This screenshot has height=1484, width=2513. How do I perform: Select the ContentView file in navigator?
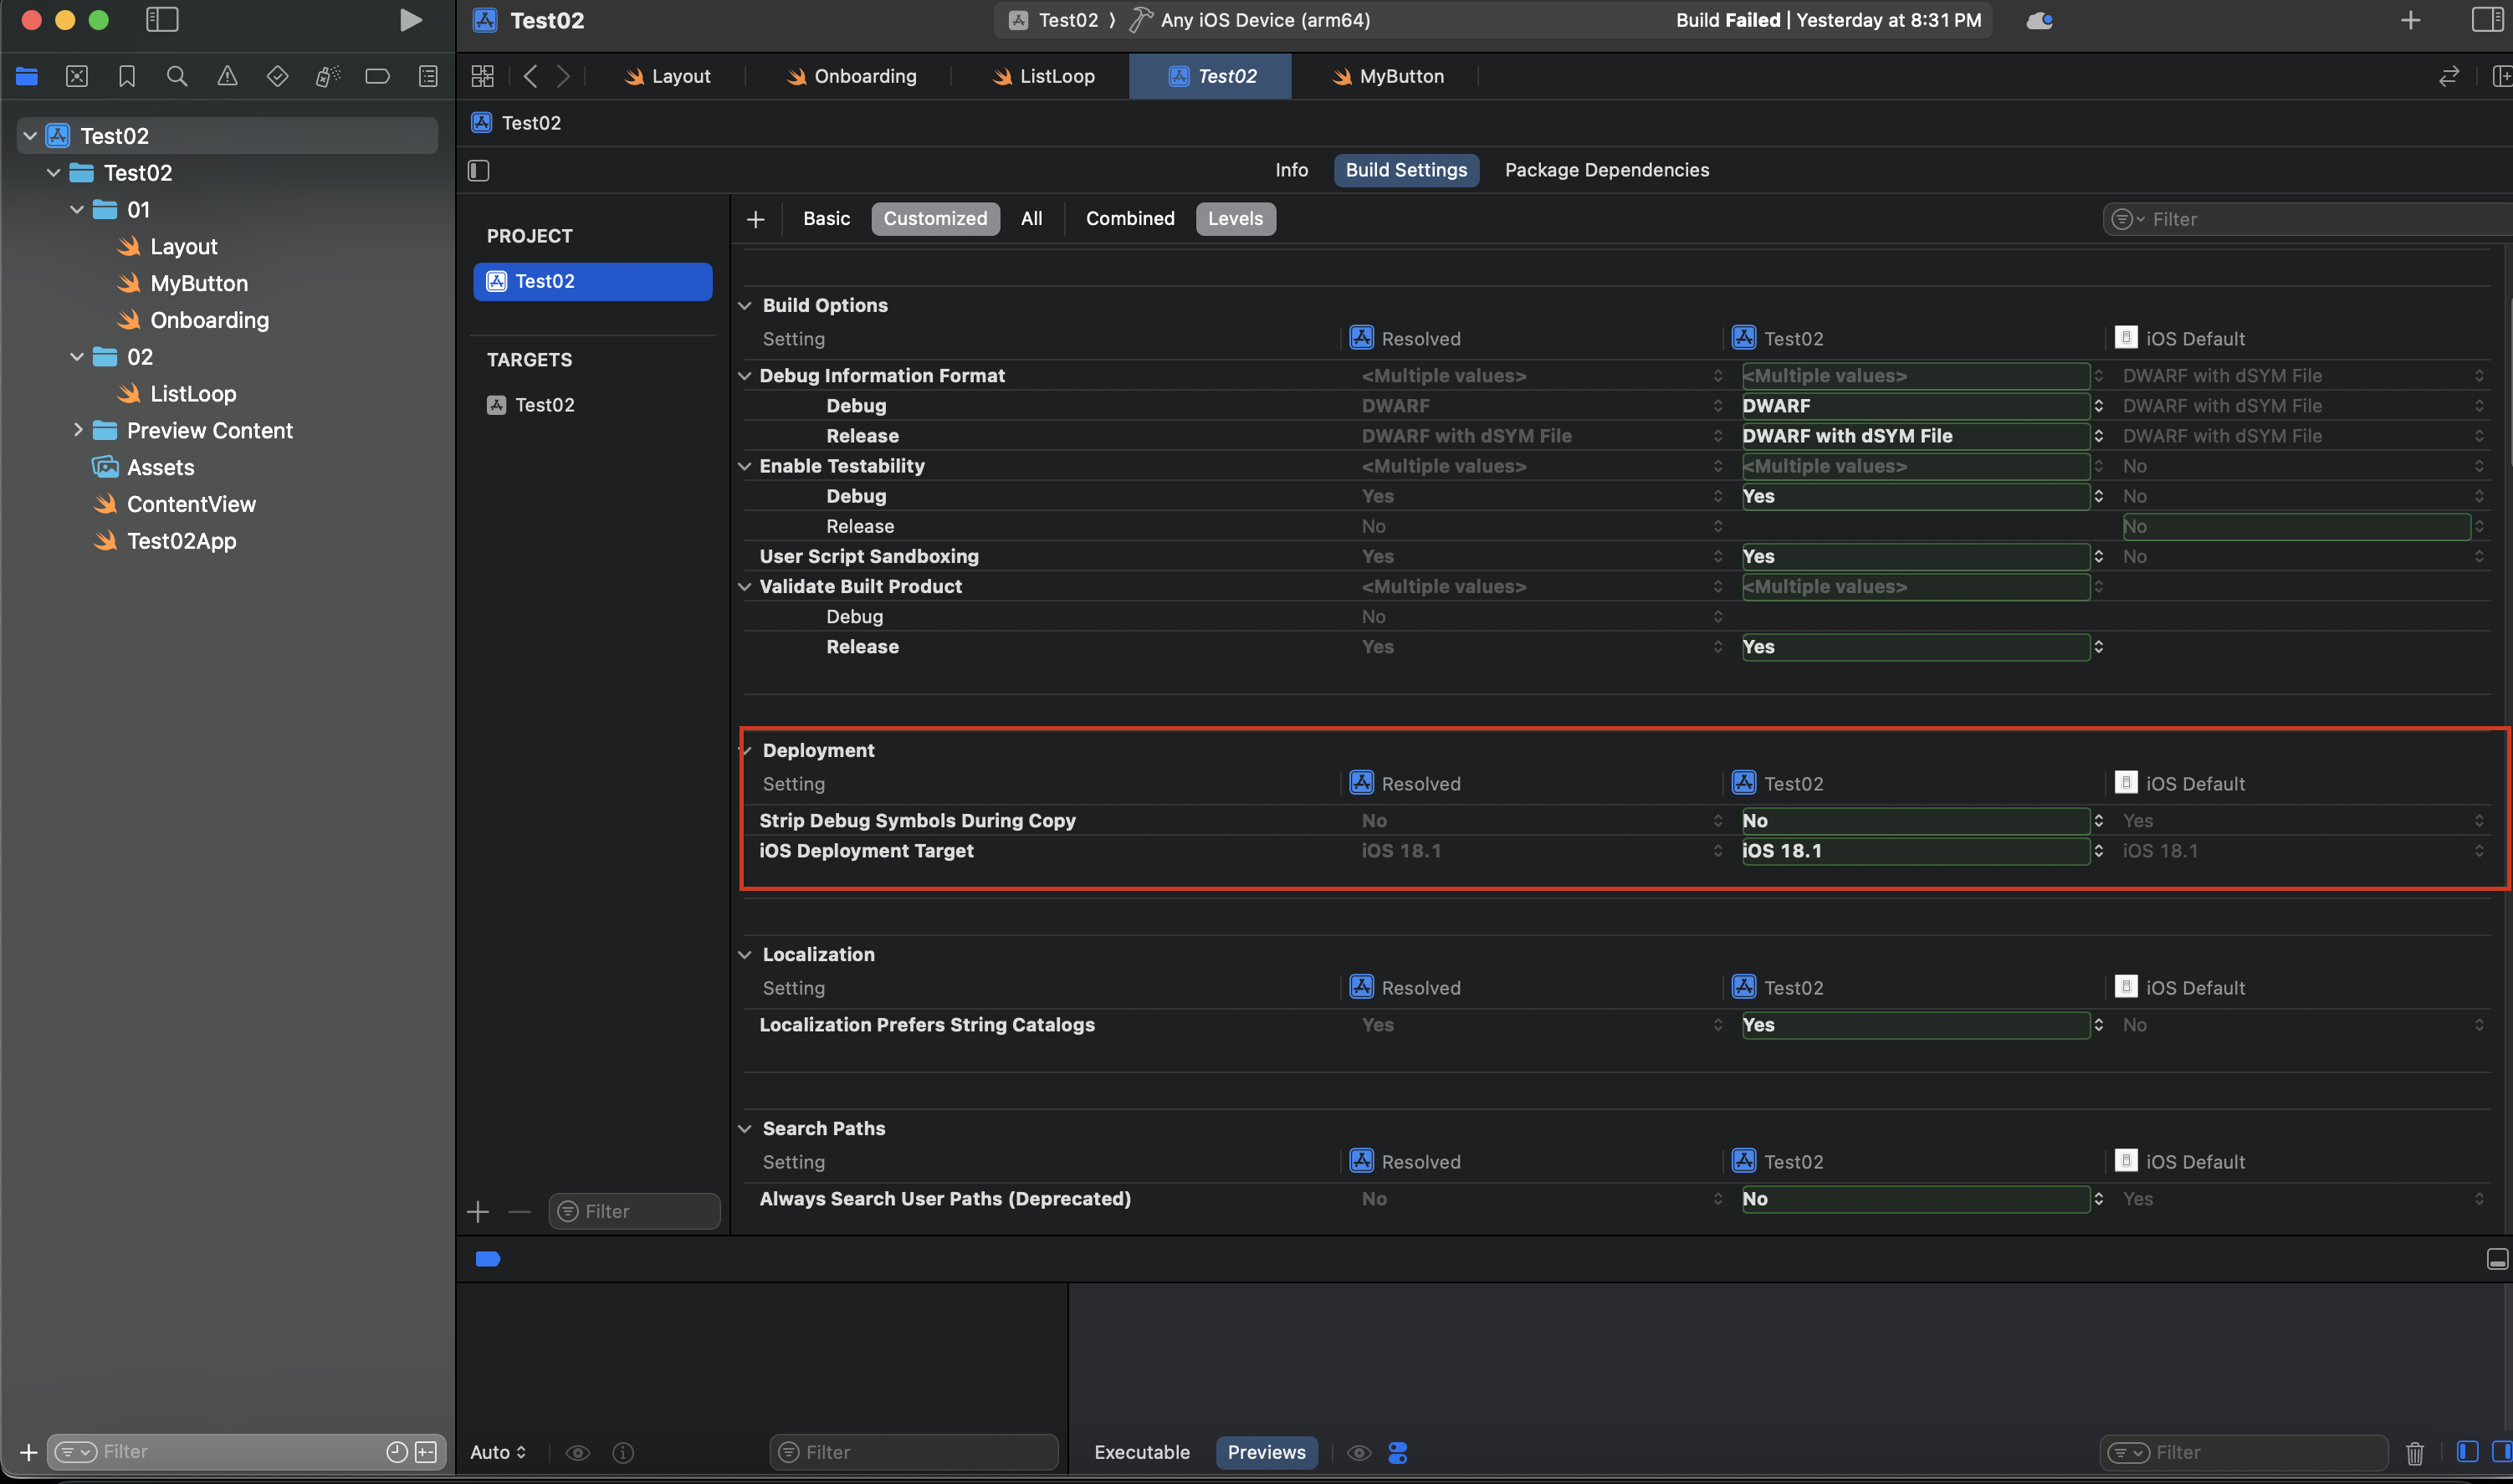(x=191, y=504)
